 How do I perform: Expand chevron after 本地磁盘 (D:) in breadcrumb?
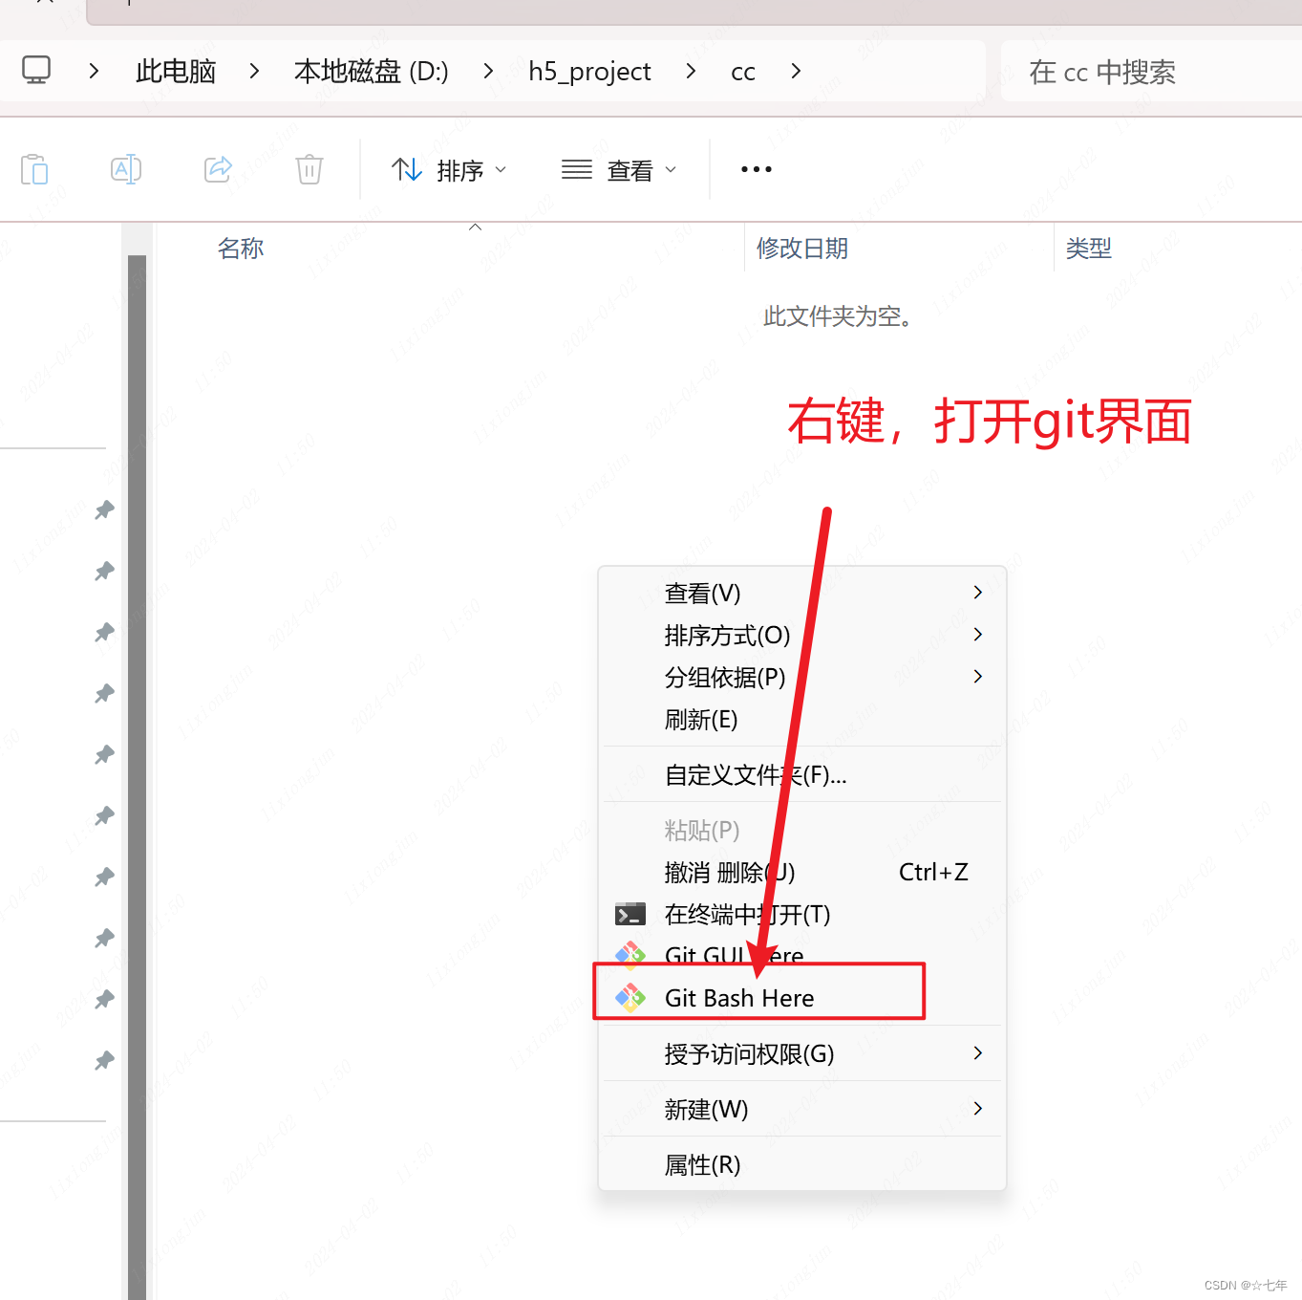click(x=488, y=71)
